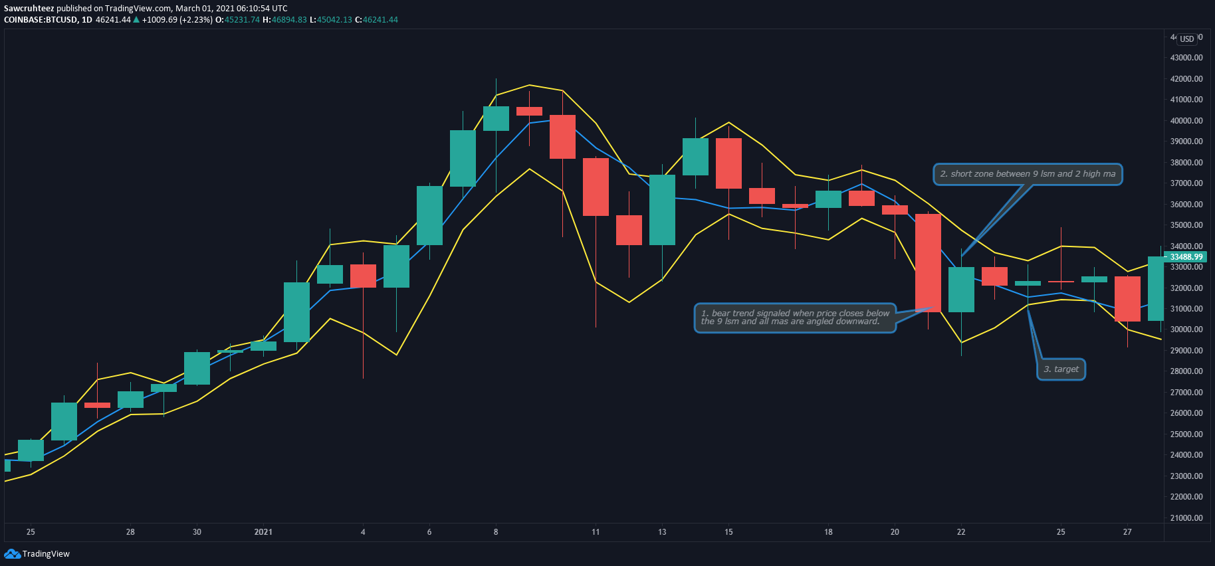Click the 28000.00 price axis label
The image size is (1215, 566).
pyautogui.click(x=1186, y=371)
